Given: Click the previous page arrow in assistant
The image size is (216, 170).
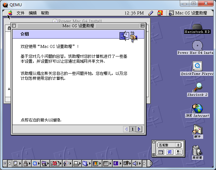Looking at the screenshot, I should [126, 129].
